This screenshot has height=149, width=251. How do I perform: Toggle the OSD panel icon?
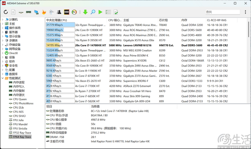click(67, 12)
